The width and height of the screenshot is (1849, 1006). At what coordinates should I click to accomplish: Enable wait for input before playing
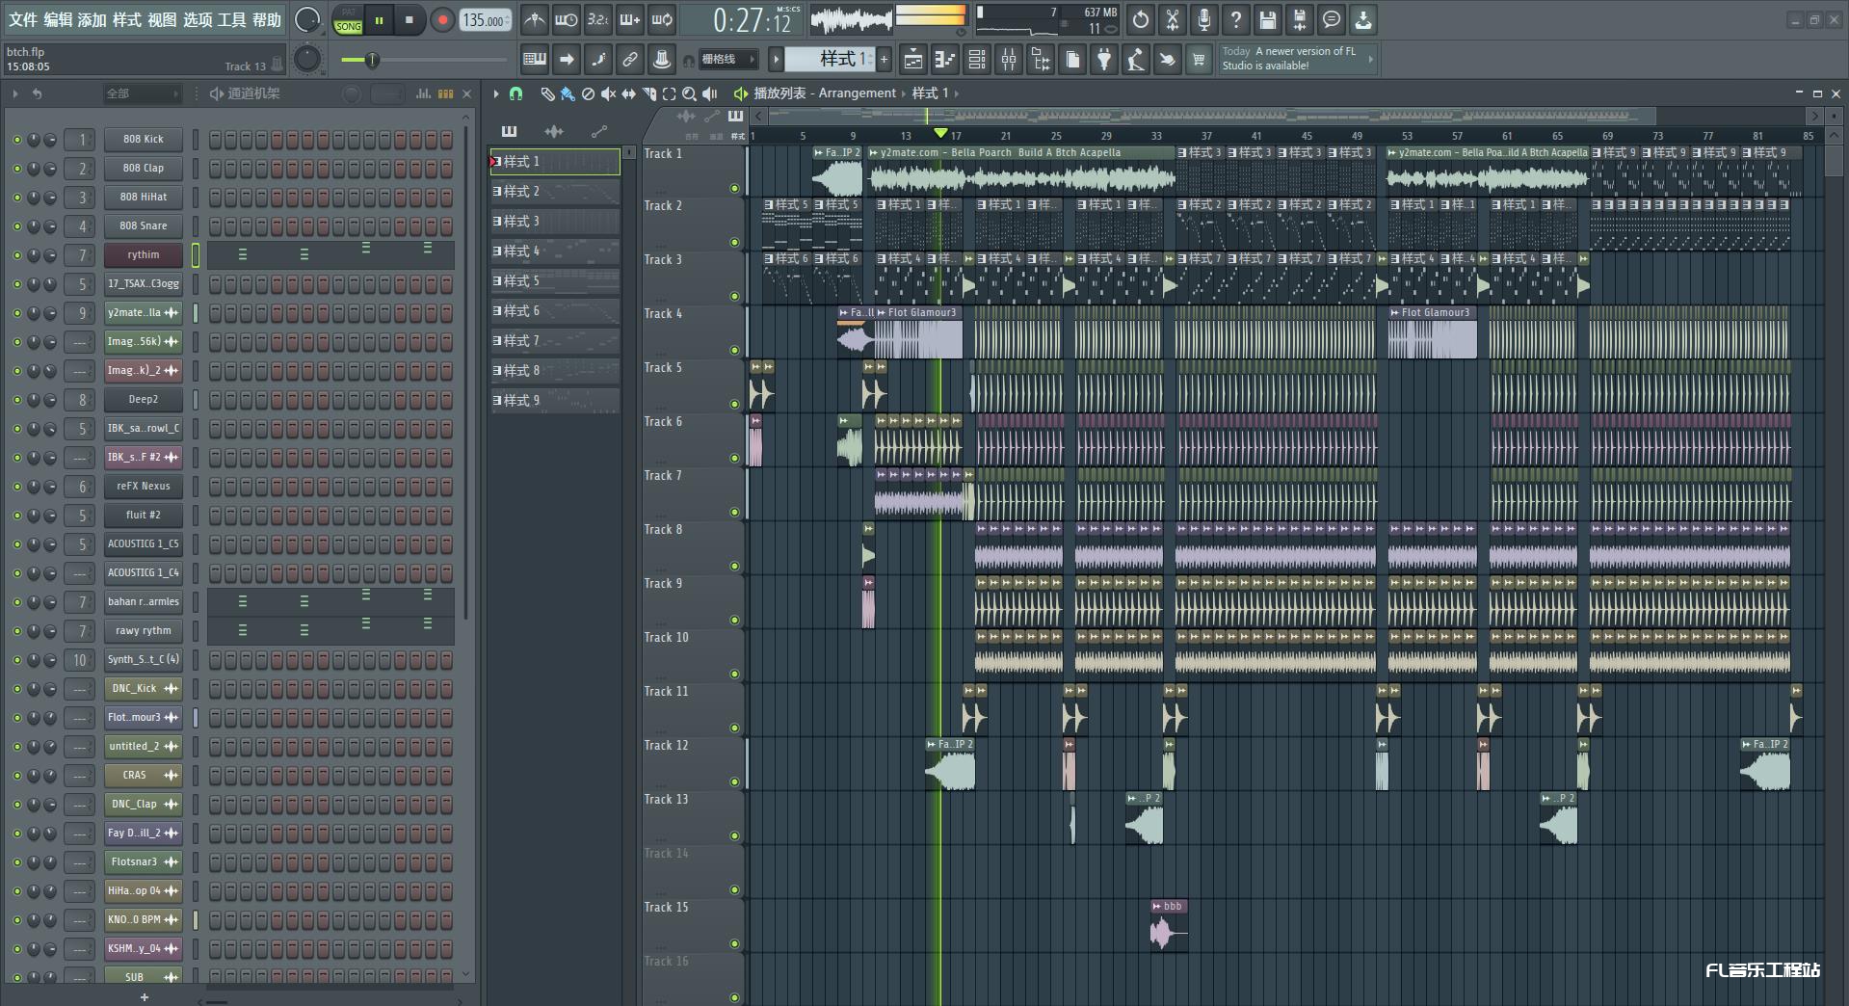tap(567, 19)
